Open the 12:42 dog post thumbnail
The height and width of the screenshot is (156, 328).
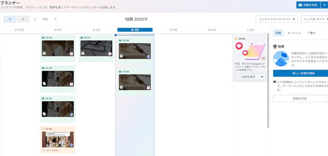tap(58, 48)
